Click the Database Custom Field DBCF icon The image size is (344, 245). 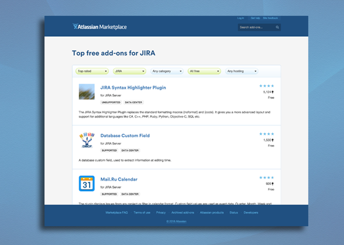click(x=87, y=140)
